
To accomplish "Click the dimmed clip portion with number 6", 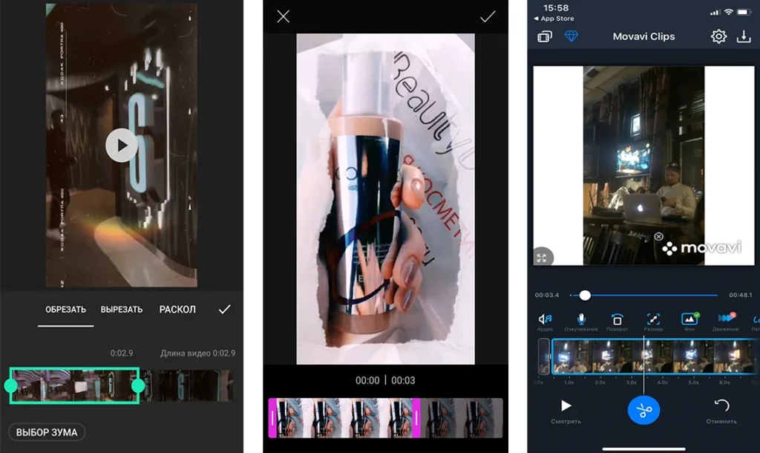I will tap(186, 385).
